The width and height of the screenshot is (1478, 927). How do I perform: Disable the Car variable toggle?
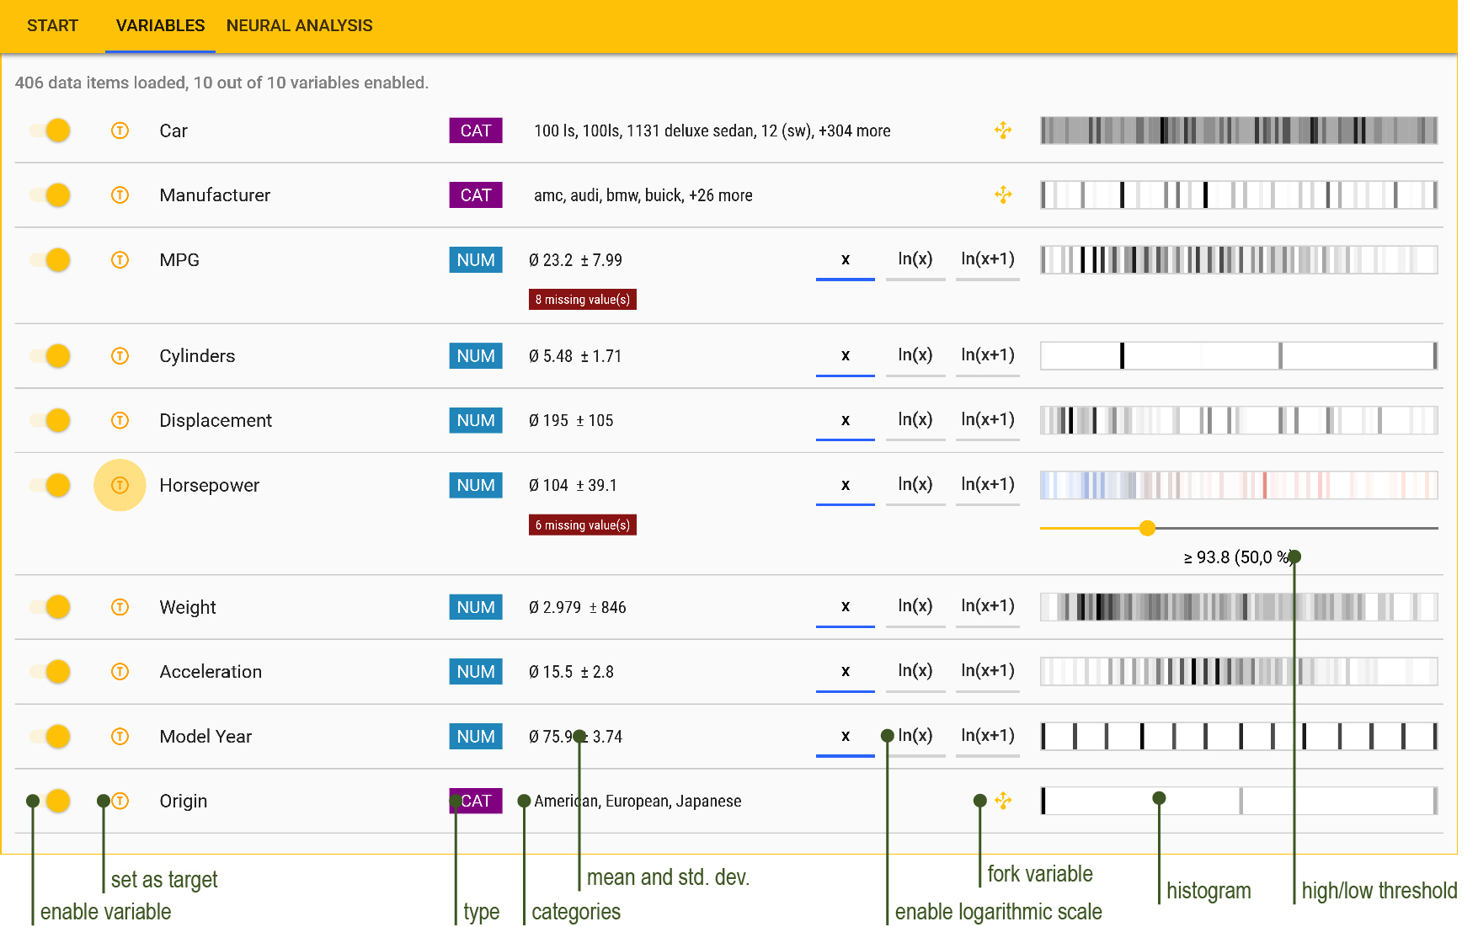[50, 131]
